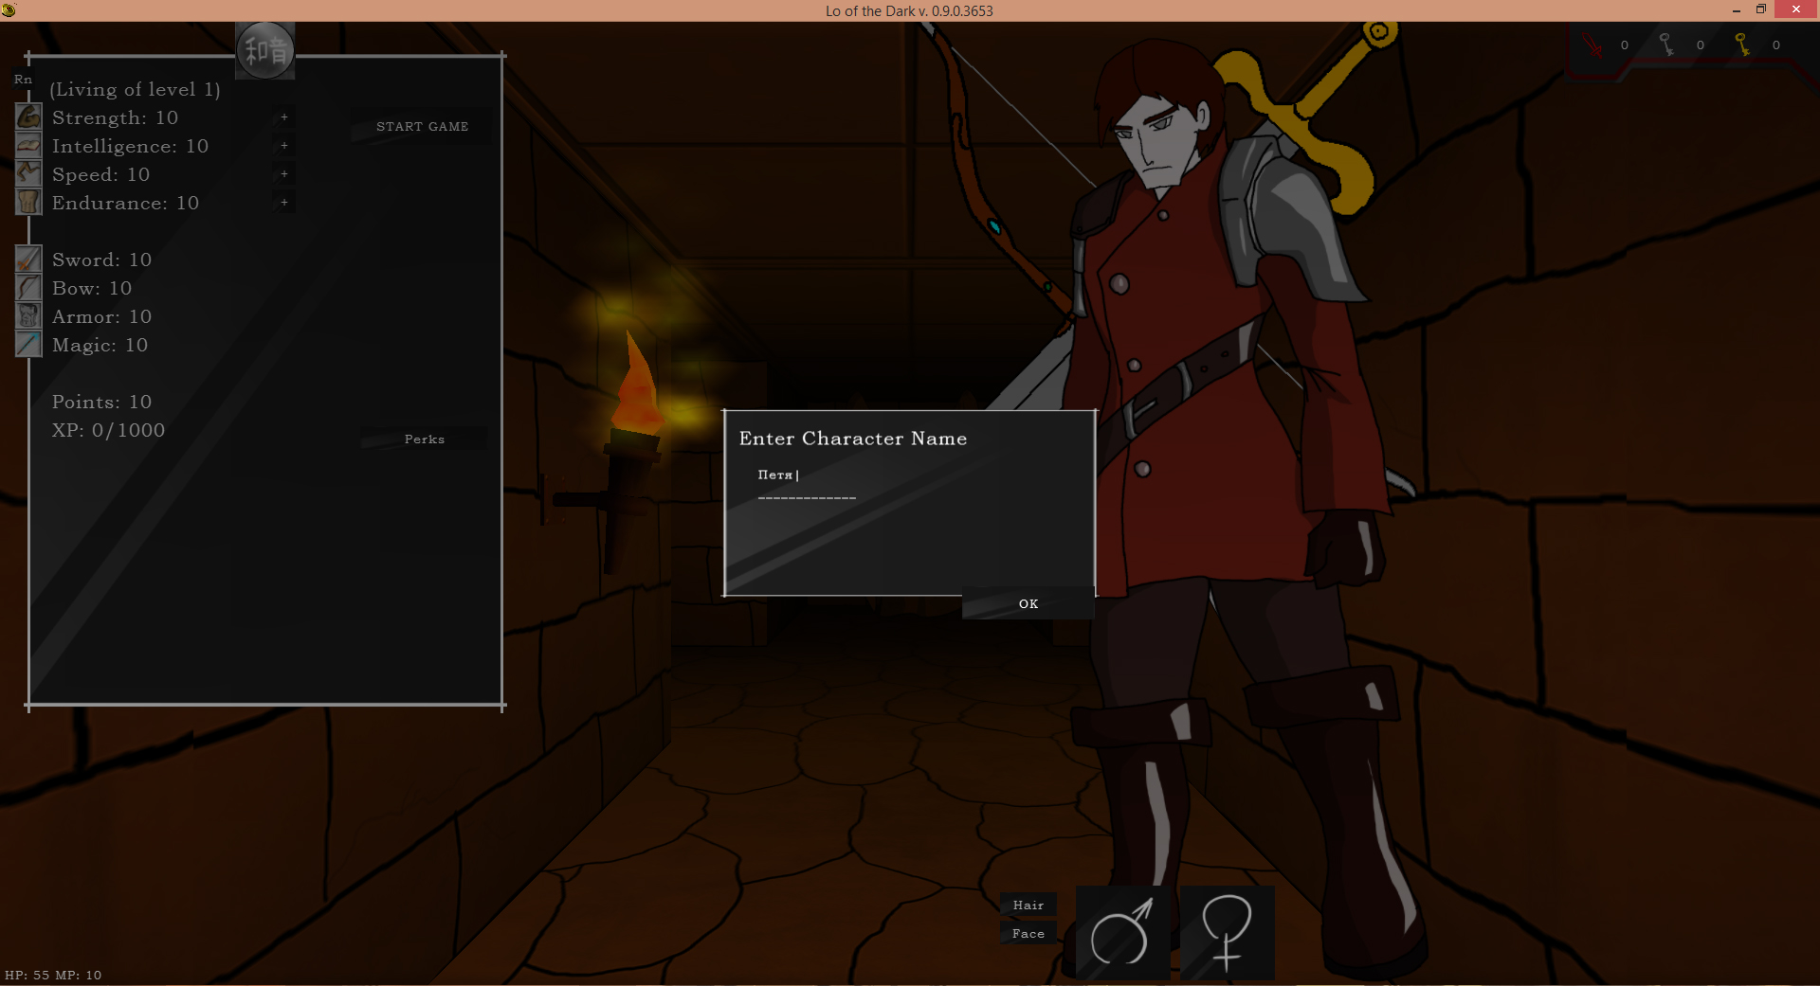Confirm character name with OK

1028,603
